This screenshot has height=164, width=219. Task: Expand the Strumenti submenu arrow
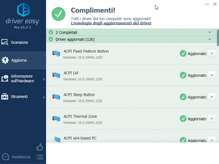44,97
